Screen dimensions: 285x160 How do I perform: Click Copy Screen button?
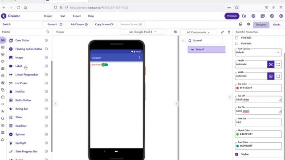click(x=104, y=24)
